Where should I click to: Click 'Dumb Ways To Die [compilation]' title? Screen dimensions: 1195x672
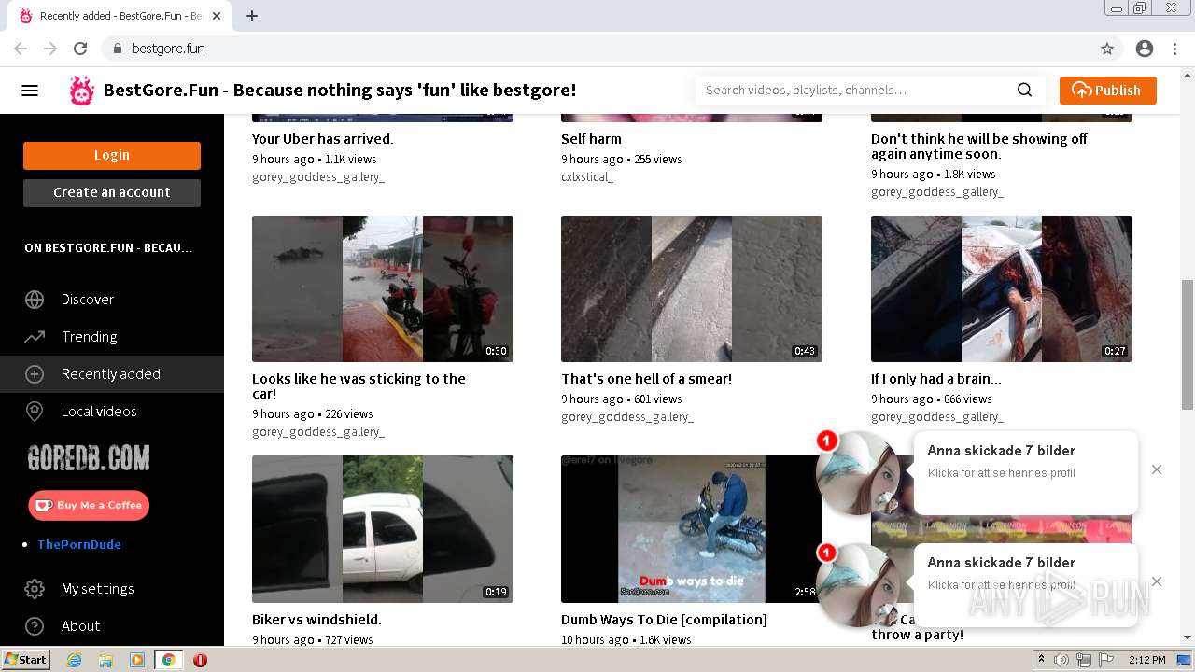pos(664,620)
